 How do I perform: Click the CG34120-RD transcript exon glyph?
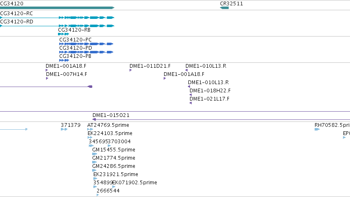(86, 26)
